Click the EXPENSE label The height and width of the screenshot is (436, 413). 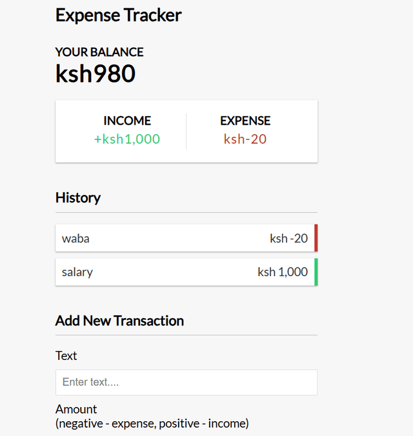pos(245,121)
